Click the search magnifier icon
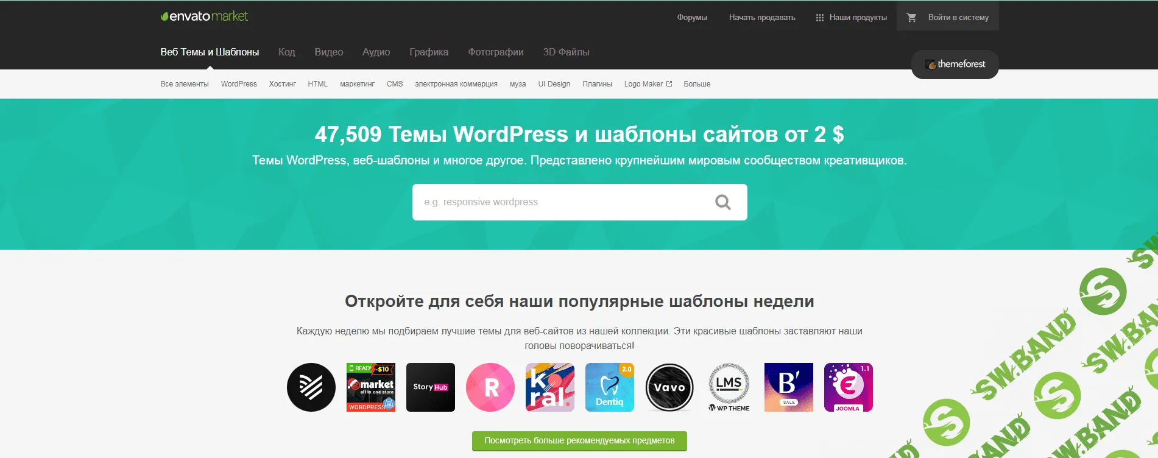This screenshot has height=458, width=1158. 722,202
